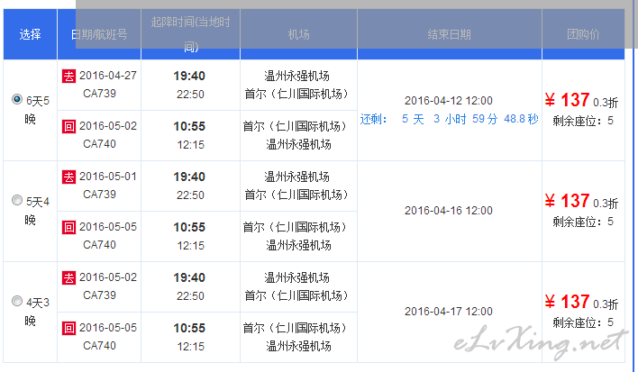
Task: Click the 机场 column header
Action: (x=298, y=34)
